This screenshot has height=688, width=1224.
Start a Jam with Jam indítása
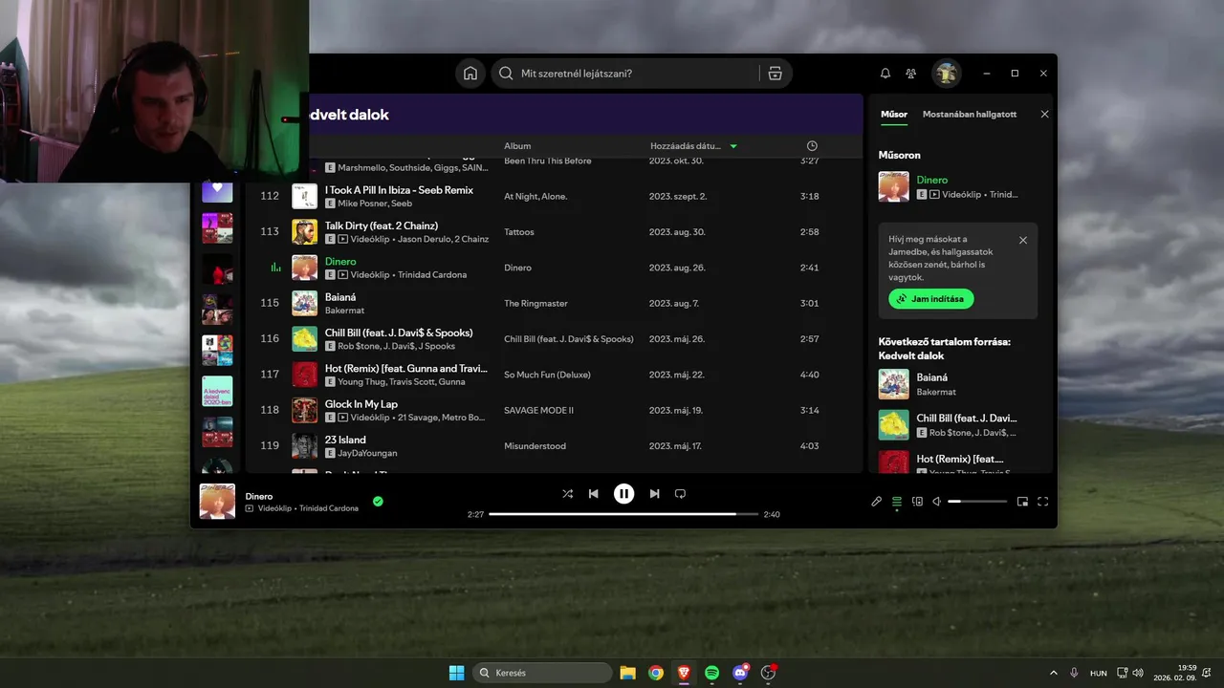point(931,299)
